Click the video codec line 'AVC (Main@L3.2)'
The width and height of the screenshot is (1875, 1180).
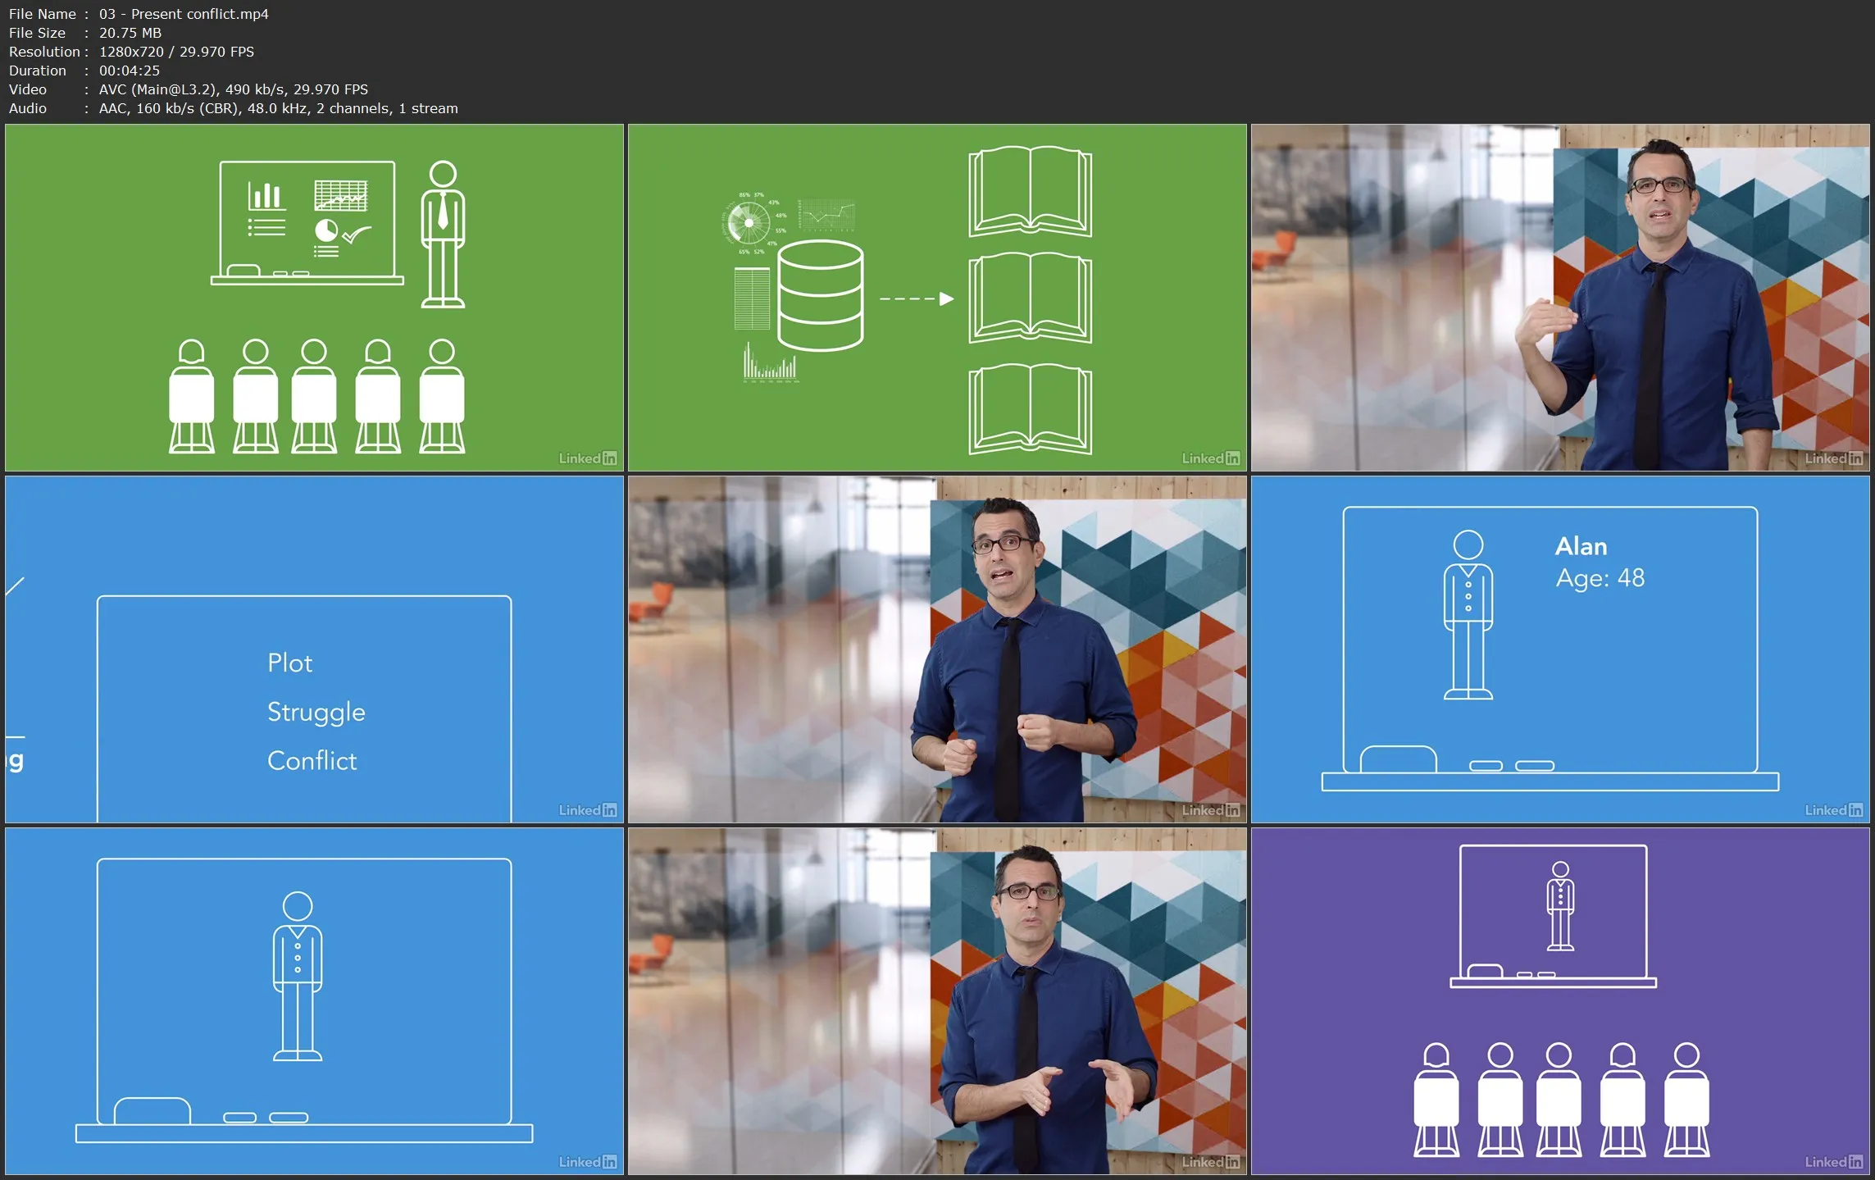click(x=157, y=89)
